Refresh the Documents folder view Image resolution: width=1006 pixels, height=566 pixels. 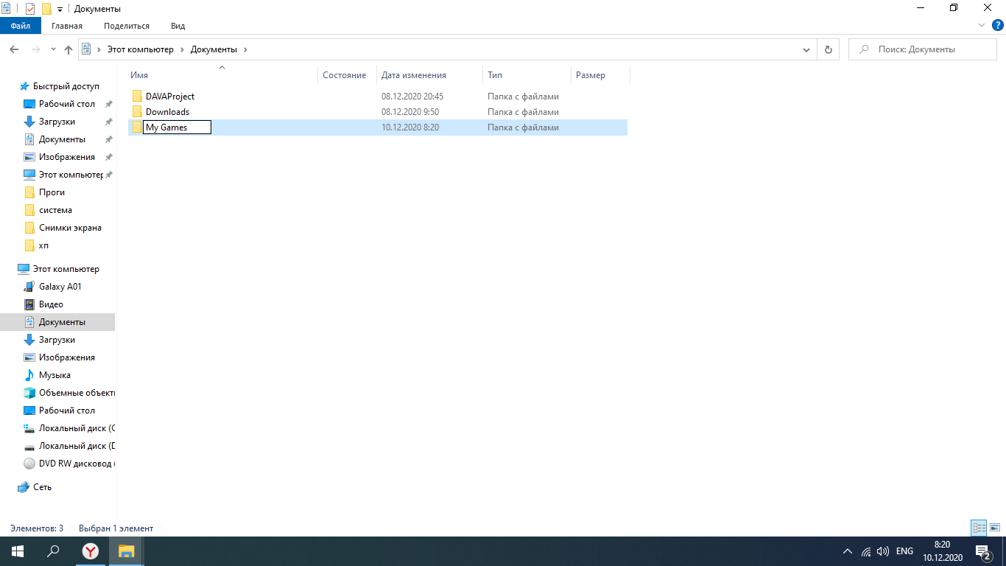pyautogui.click(x=829, y=49)
